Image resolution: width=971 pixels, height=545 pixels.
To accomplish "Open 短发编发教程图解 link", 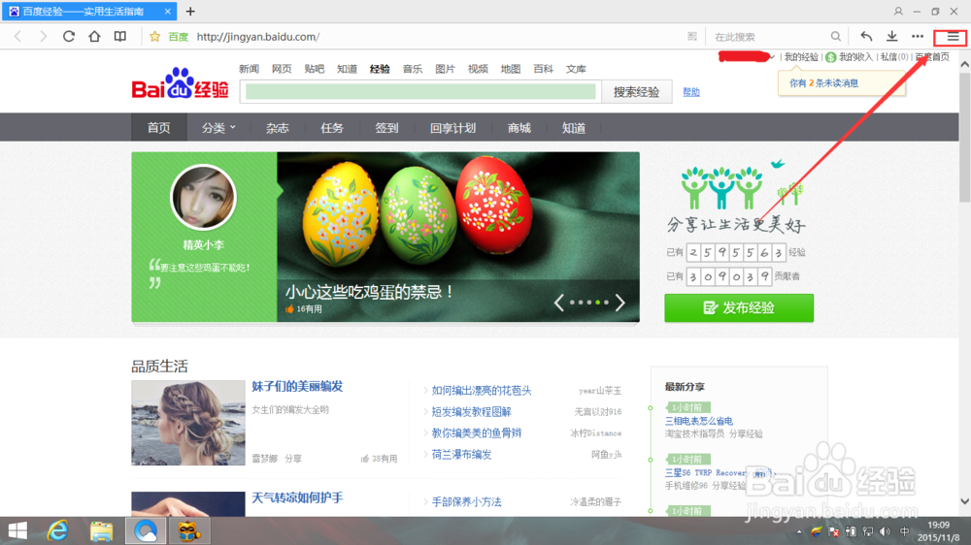I will pyautogui.click(x=471, y=411).
